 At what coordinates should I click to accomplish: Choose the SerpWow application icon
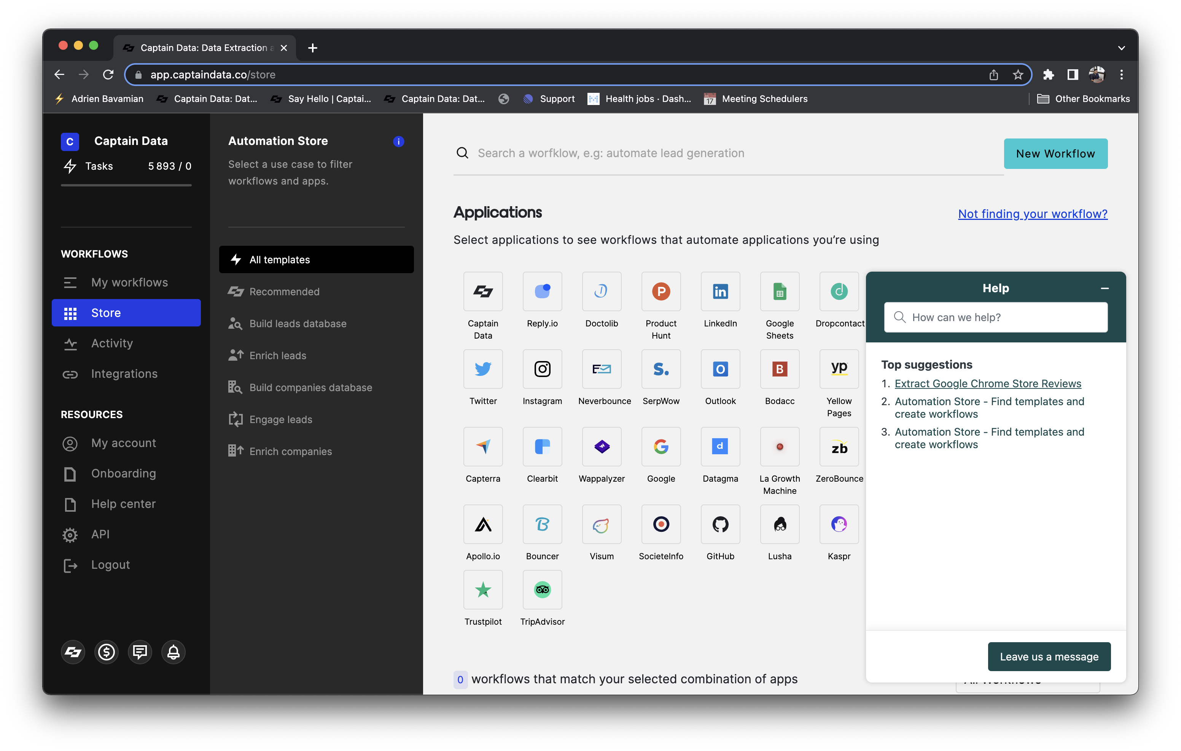point(661,369)
